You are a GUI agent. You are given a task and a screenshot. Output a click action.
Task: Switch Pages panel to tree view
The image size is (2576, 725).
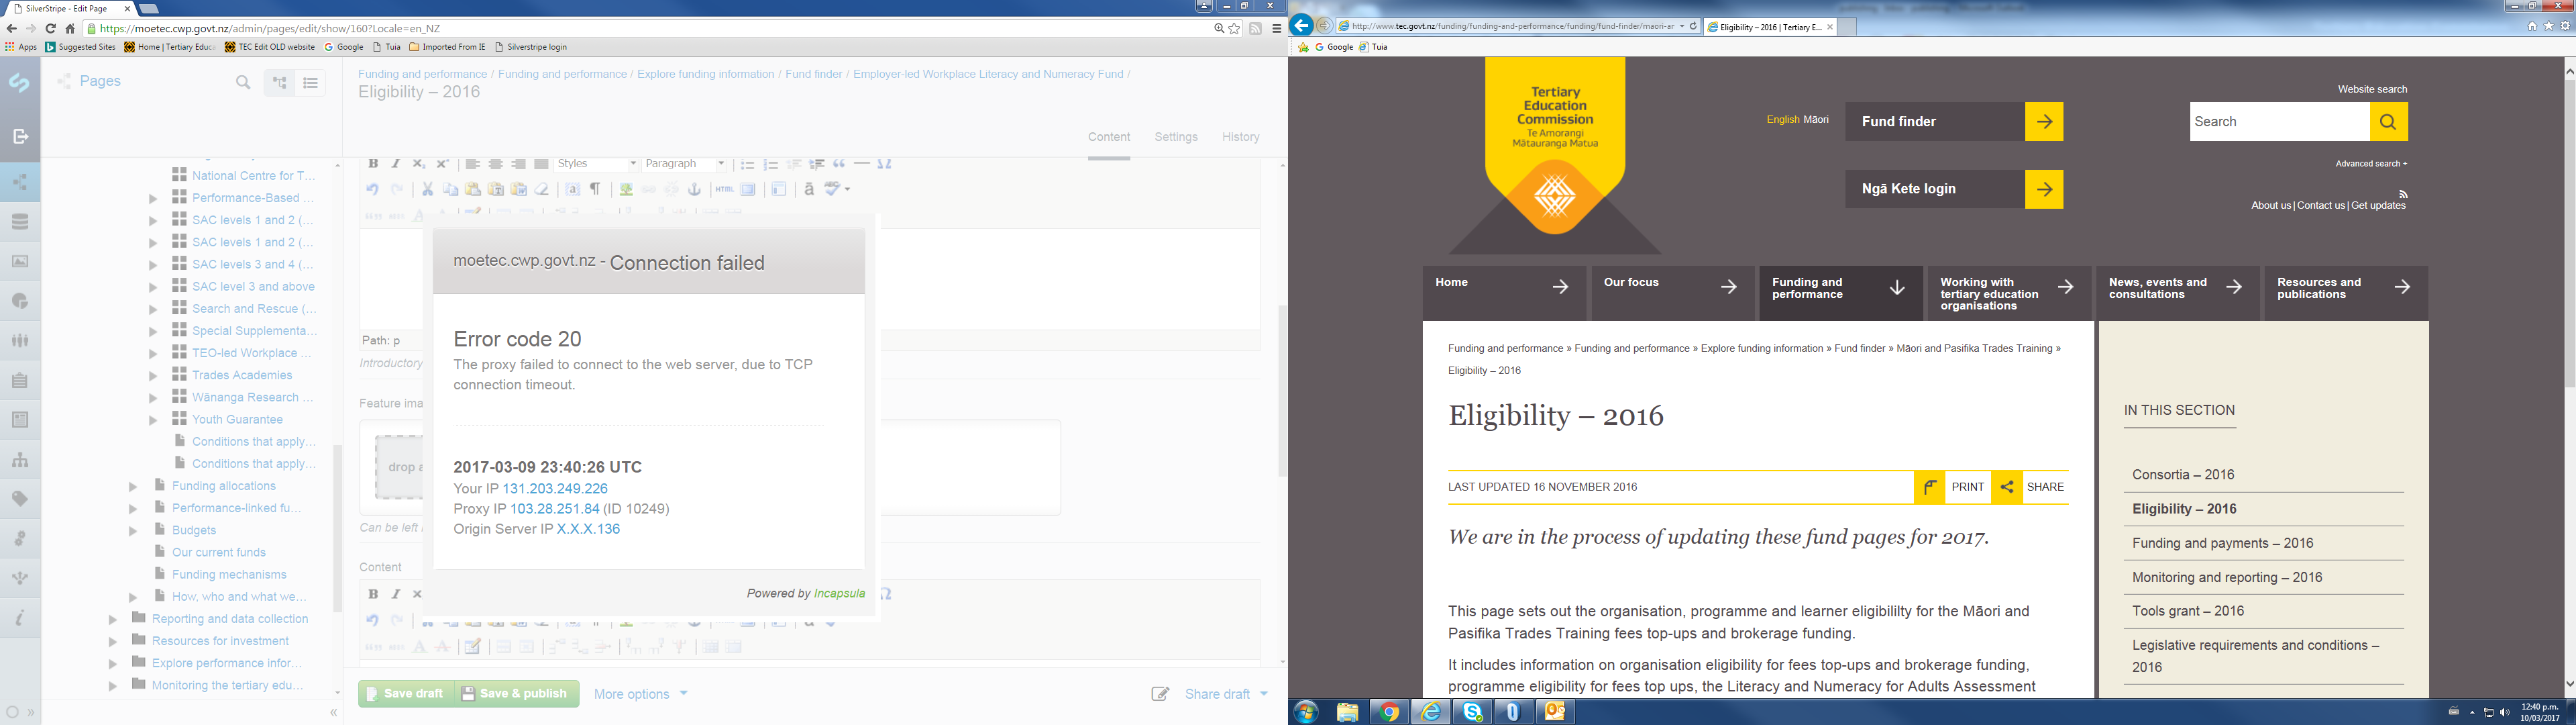coord(279,83)
